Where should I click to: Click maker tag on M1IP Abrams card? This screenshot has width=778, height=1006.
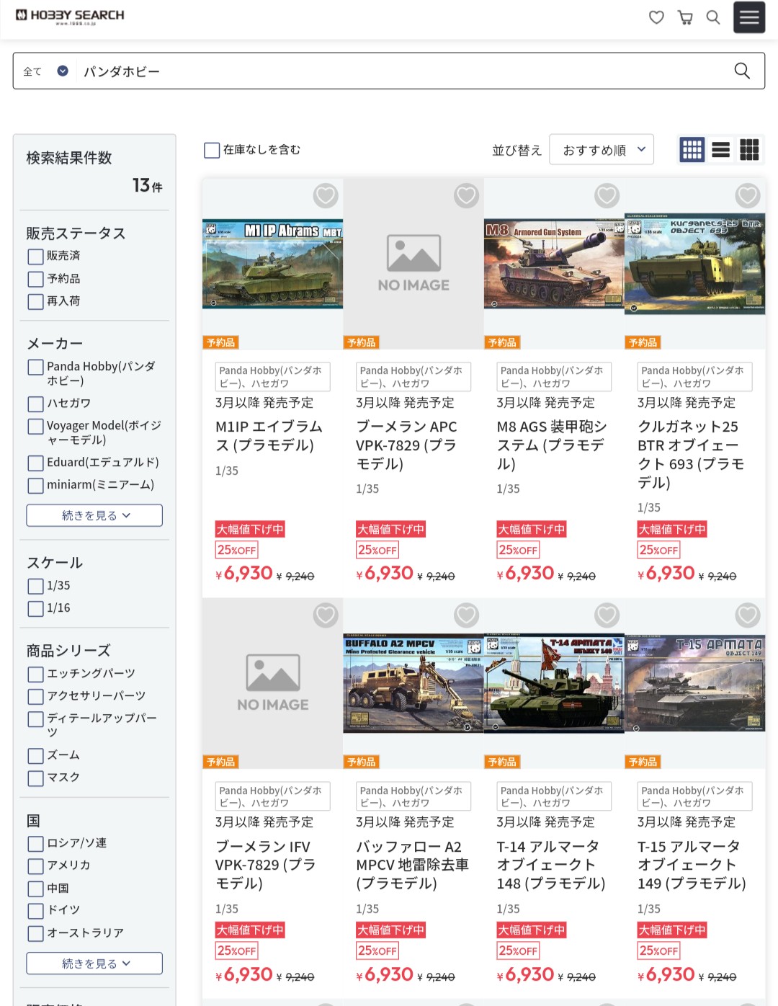pyautogui.click(x=272, y=377)
